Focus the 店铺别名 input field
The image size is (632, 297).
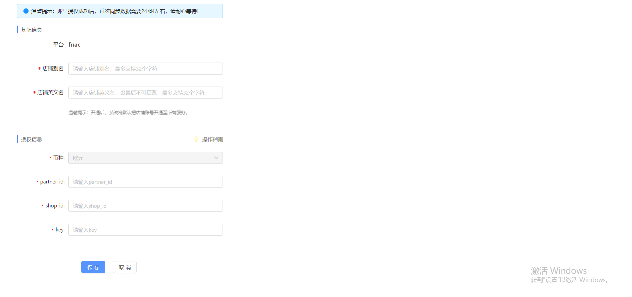(x=146, y=69)
